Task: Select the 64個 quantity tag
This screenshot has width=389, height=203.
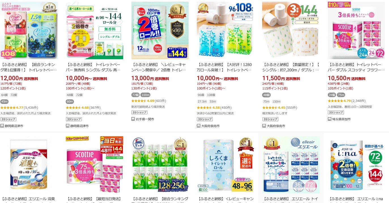Action: click(x=5, y=95)
